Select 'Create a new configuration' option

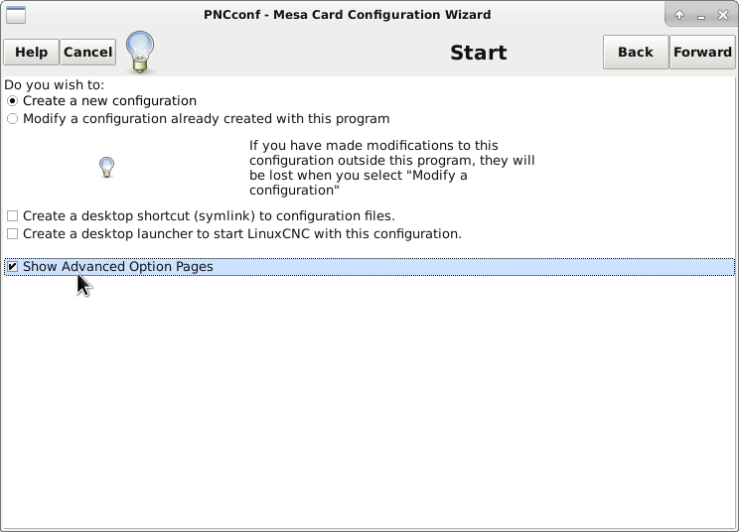tap(13, 101)
